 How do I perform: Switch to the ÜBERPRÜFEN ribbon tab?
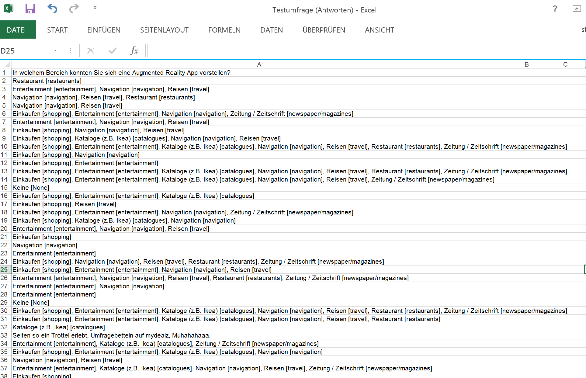click(324, 30)
